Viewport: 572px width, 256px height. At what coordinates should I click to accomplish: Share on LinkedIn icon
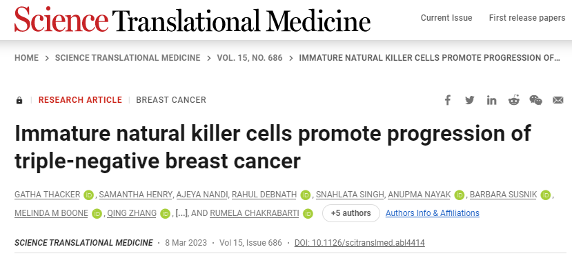point(491,100)
